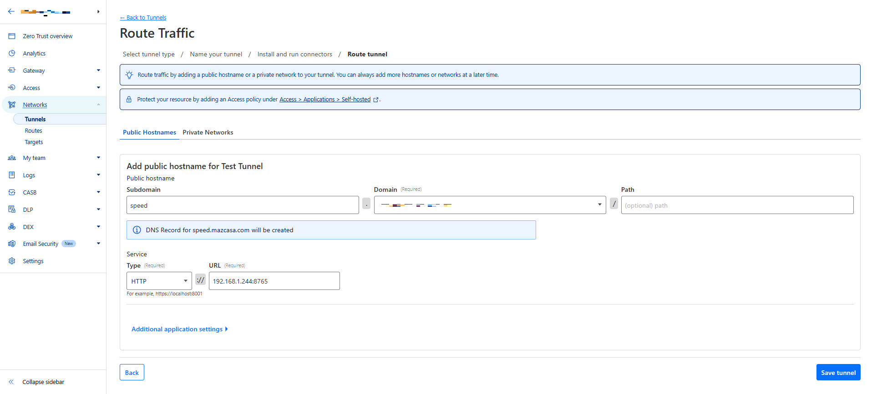Click the lightbulb tip icon in banner

click(129, 75)
